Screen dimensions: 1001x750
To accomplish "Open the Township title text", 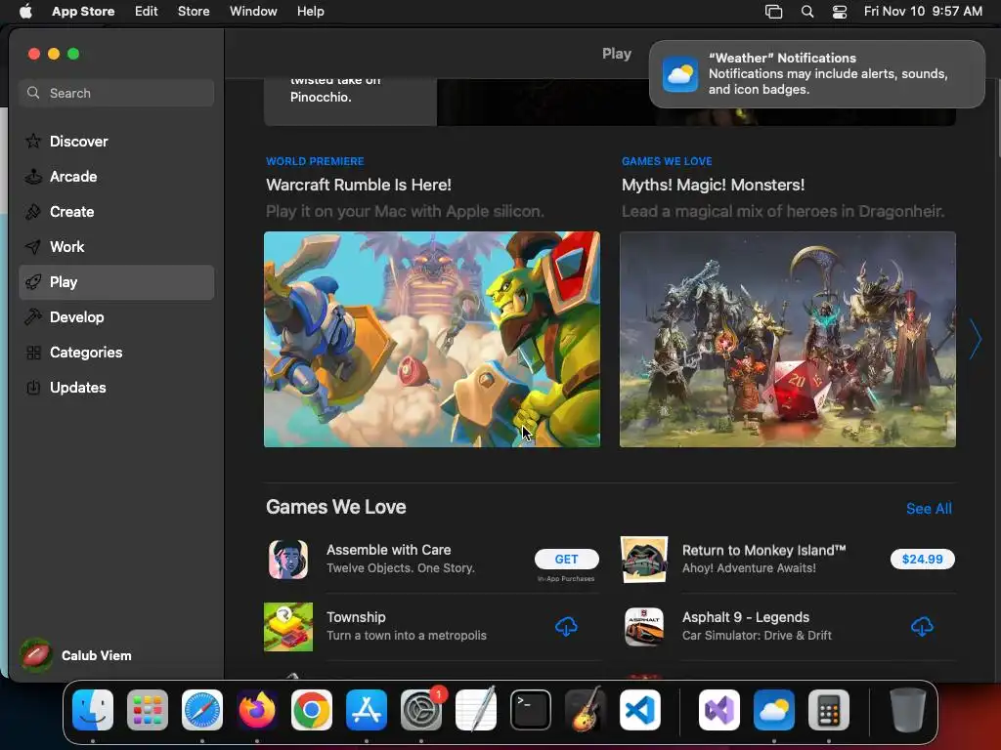I will click(356, 617).
